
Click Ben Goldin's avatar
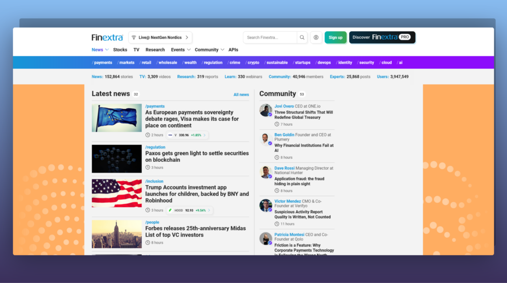(266, 139)
